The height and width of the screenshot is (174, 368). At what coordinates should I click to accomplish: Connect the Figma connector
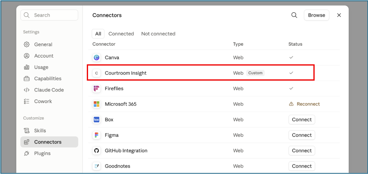click(302, 135)
